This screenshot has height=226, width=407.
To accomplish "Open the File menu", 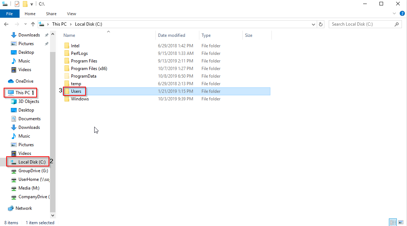I will click(9, 13).
